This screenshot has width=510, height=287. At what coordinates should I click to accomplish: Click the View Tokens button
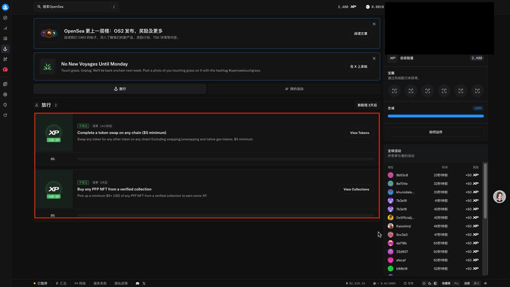coord(359,133)
